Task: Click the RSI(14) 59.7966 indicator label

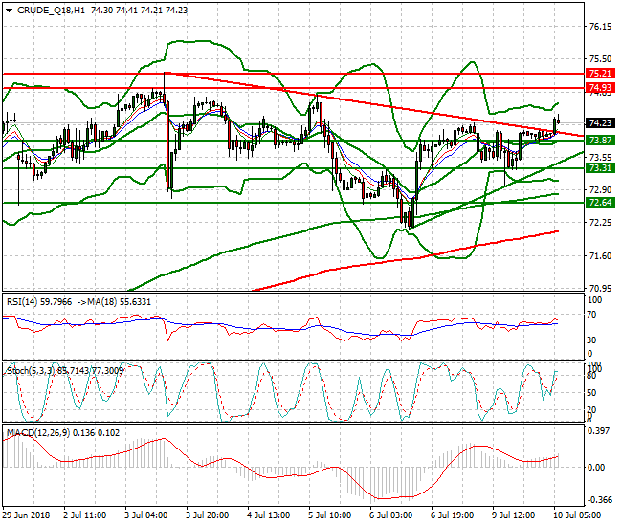Action: [x=39, y=302]
